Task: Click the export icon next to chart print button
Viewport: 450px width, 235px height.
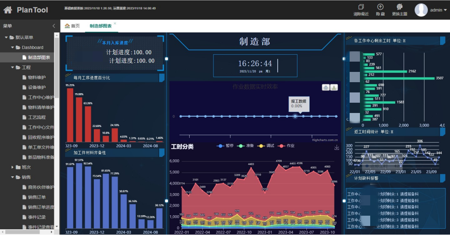Action: [x=334, y=87]
